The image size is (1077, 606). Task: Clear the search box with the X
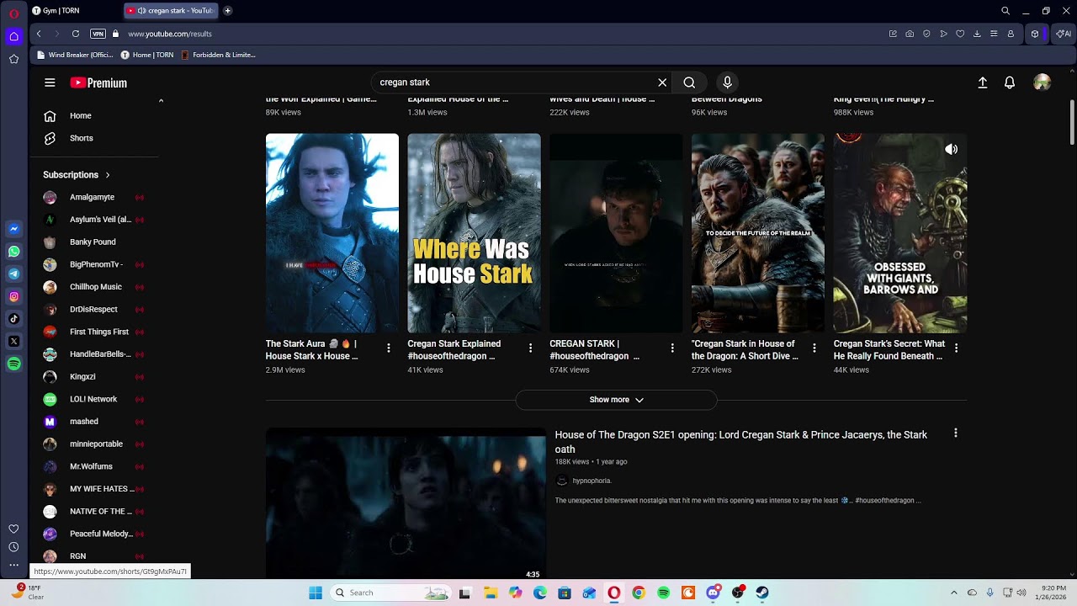662,82
